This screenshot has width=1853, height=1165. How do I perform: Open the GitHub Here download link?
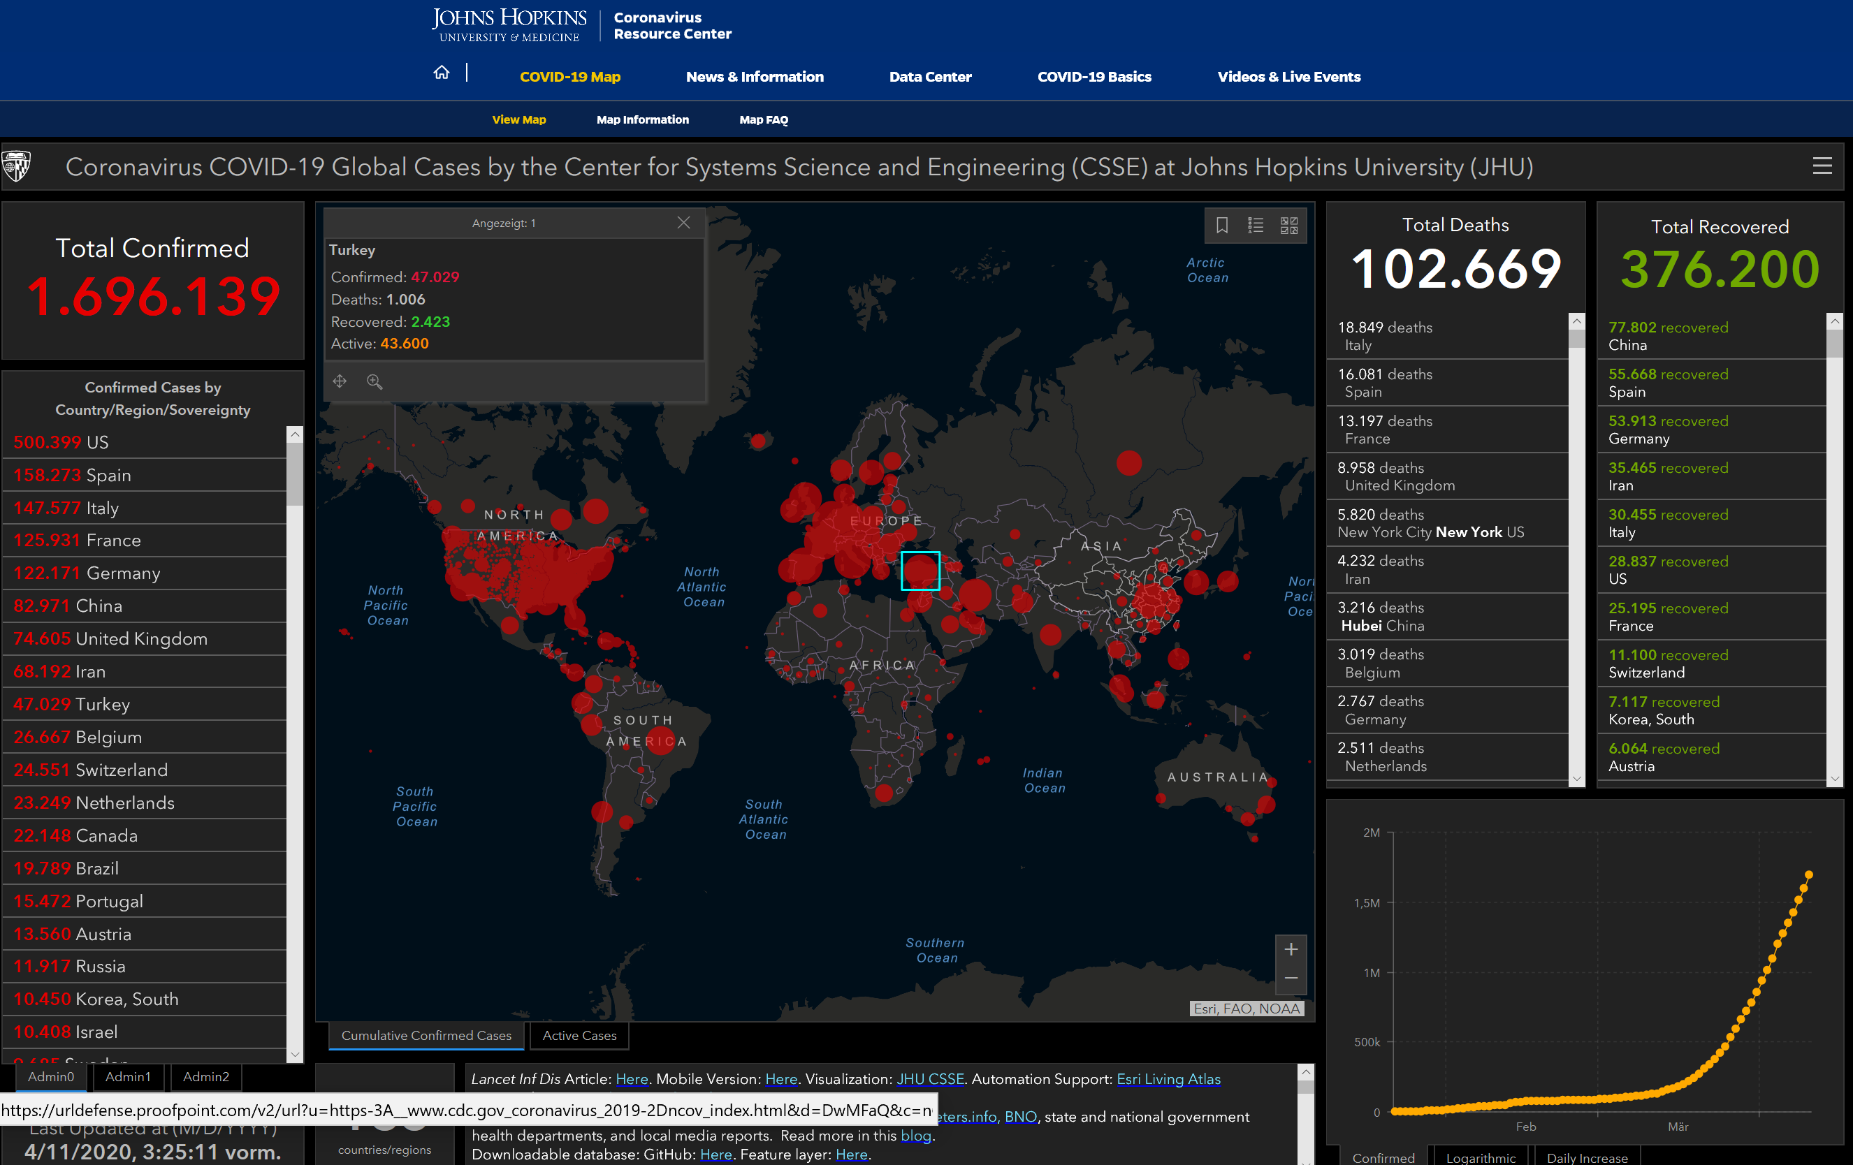click(715, 1155)
